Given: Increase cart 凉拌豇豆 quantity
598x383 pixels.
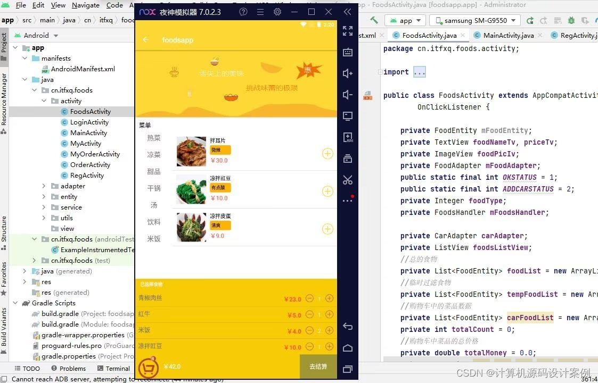Looking at the screenshot, I should click(x=330, y=346).
